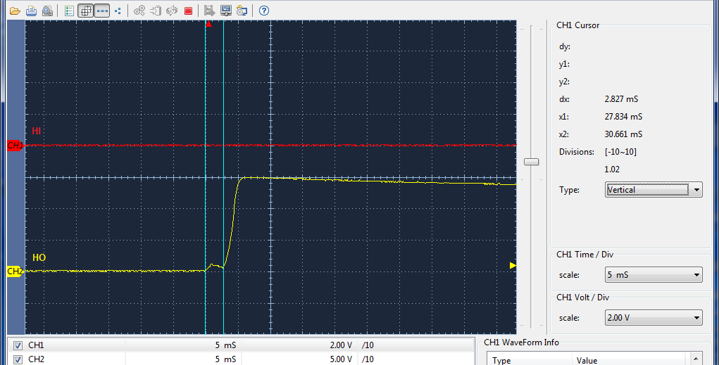This screenshot has width=719, height=365.
Task: Print the waveform
Action: coord(31,11)
